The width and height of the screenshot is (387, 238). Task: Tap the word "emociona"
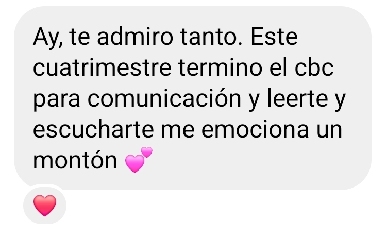pos(255,129)
